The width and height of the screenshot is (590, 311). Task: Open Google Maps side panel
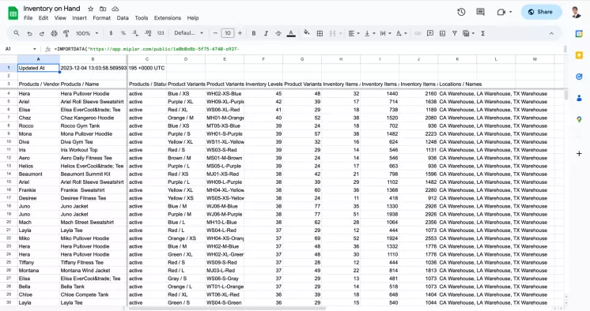[x=579, y=120]
